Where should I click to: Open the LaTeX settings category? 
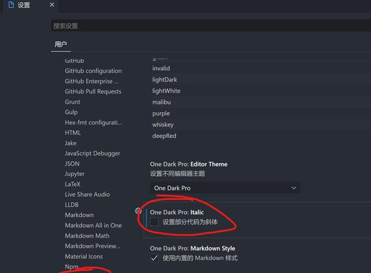pos(72,184)
